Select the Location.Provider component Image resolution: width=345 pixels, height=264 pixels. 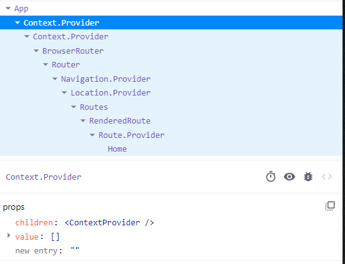point(110,93)
